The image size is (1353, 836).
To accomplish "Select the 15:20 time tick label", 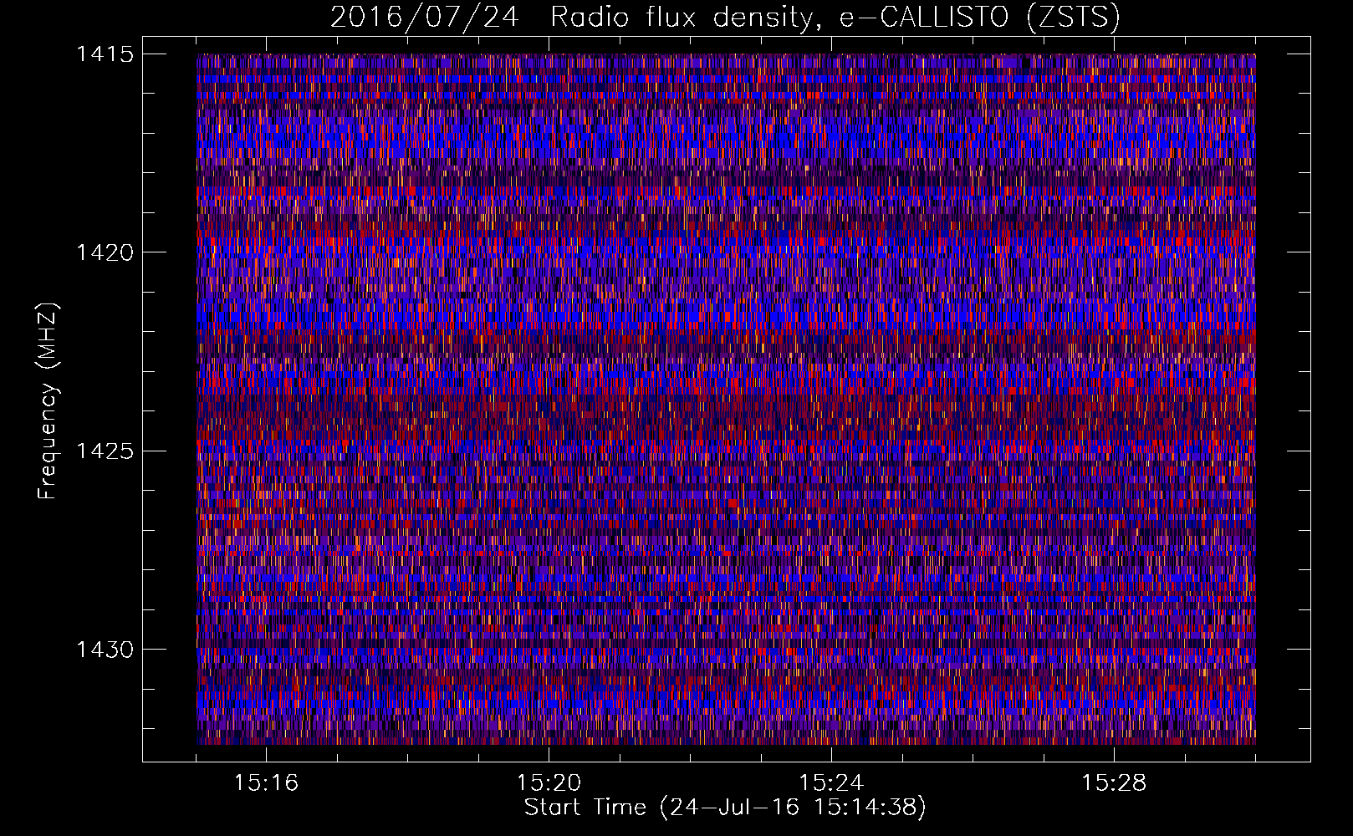I will 549,783.
